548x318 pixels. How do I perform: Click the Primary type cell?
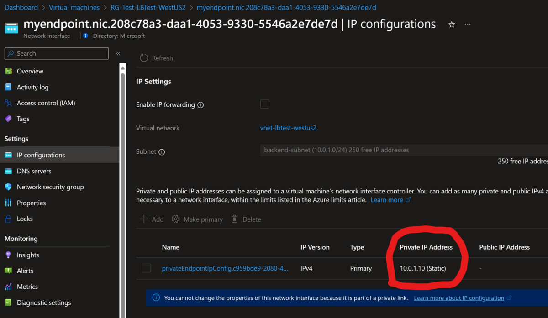pos(361,268)
